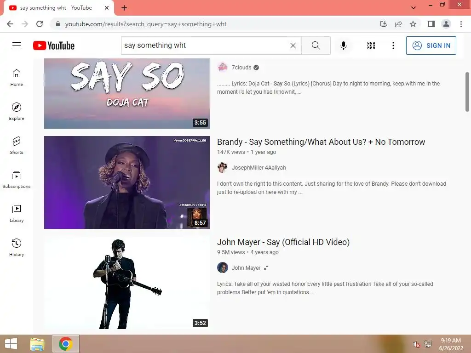The image size is (471, 353).
Task: Visit the John Mayer channel name
Action: (246, 268)
